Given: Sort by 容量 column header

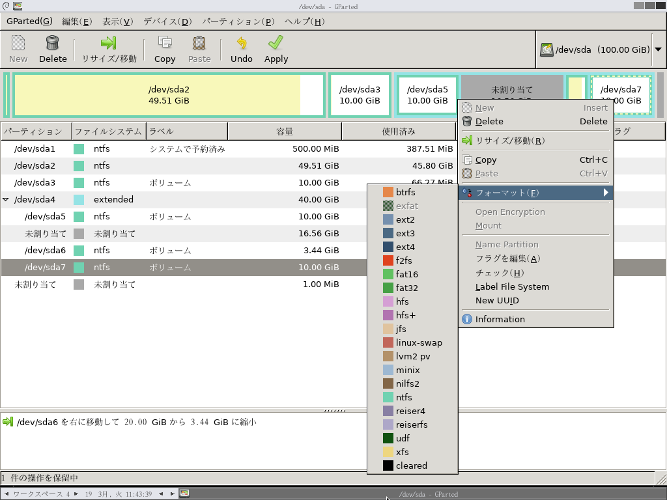Looking at the screenshot, I should (285, 132).
